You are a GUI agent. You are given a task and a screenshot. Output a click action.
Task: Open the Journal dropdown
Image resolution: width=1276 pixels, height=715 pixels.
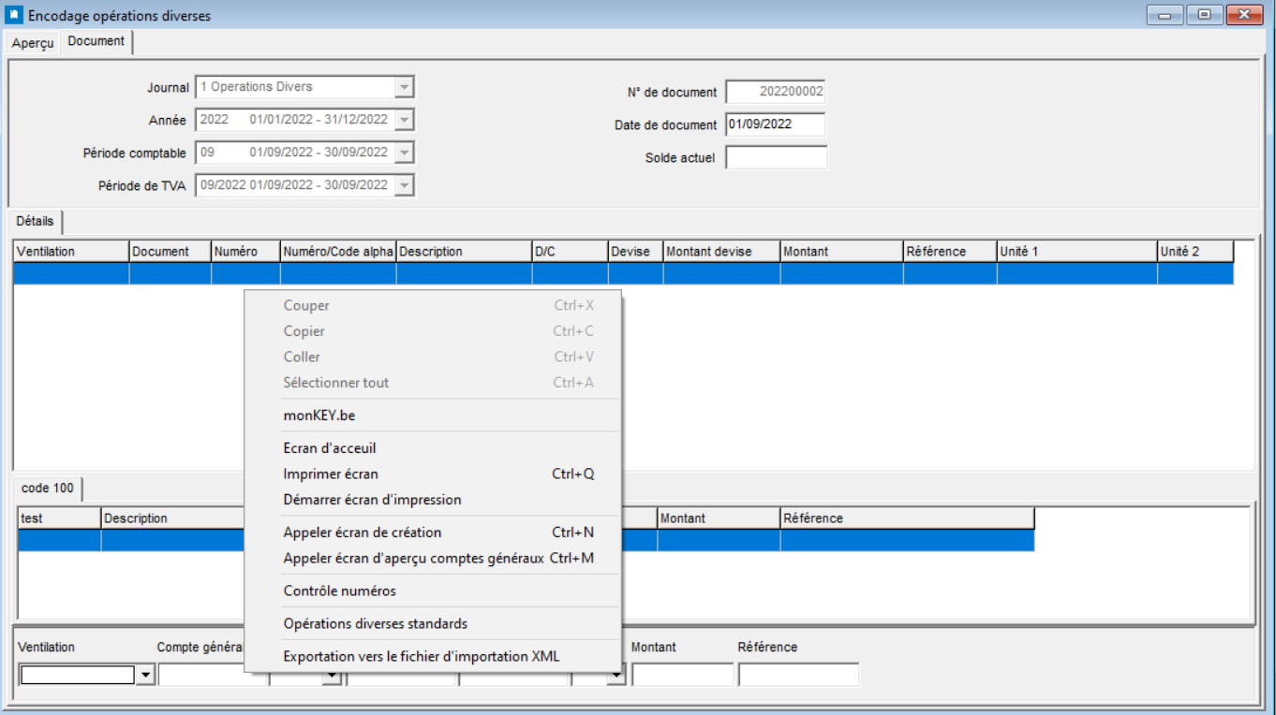404,87
